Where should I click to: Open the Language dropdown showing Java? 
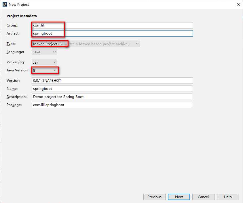[44, 52]
